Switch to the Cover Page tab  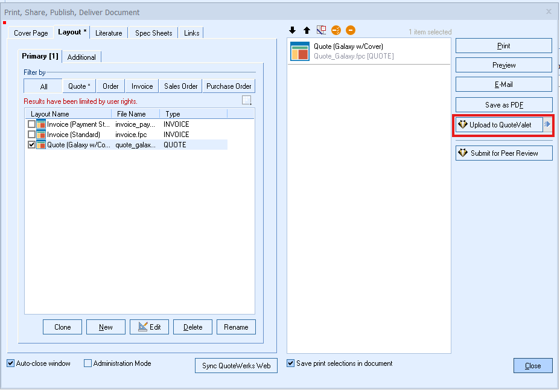coord(31,33)
